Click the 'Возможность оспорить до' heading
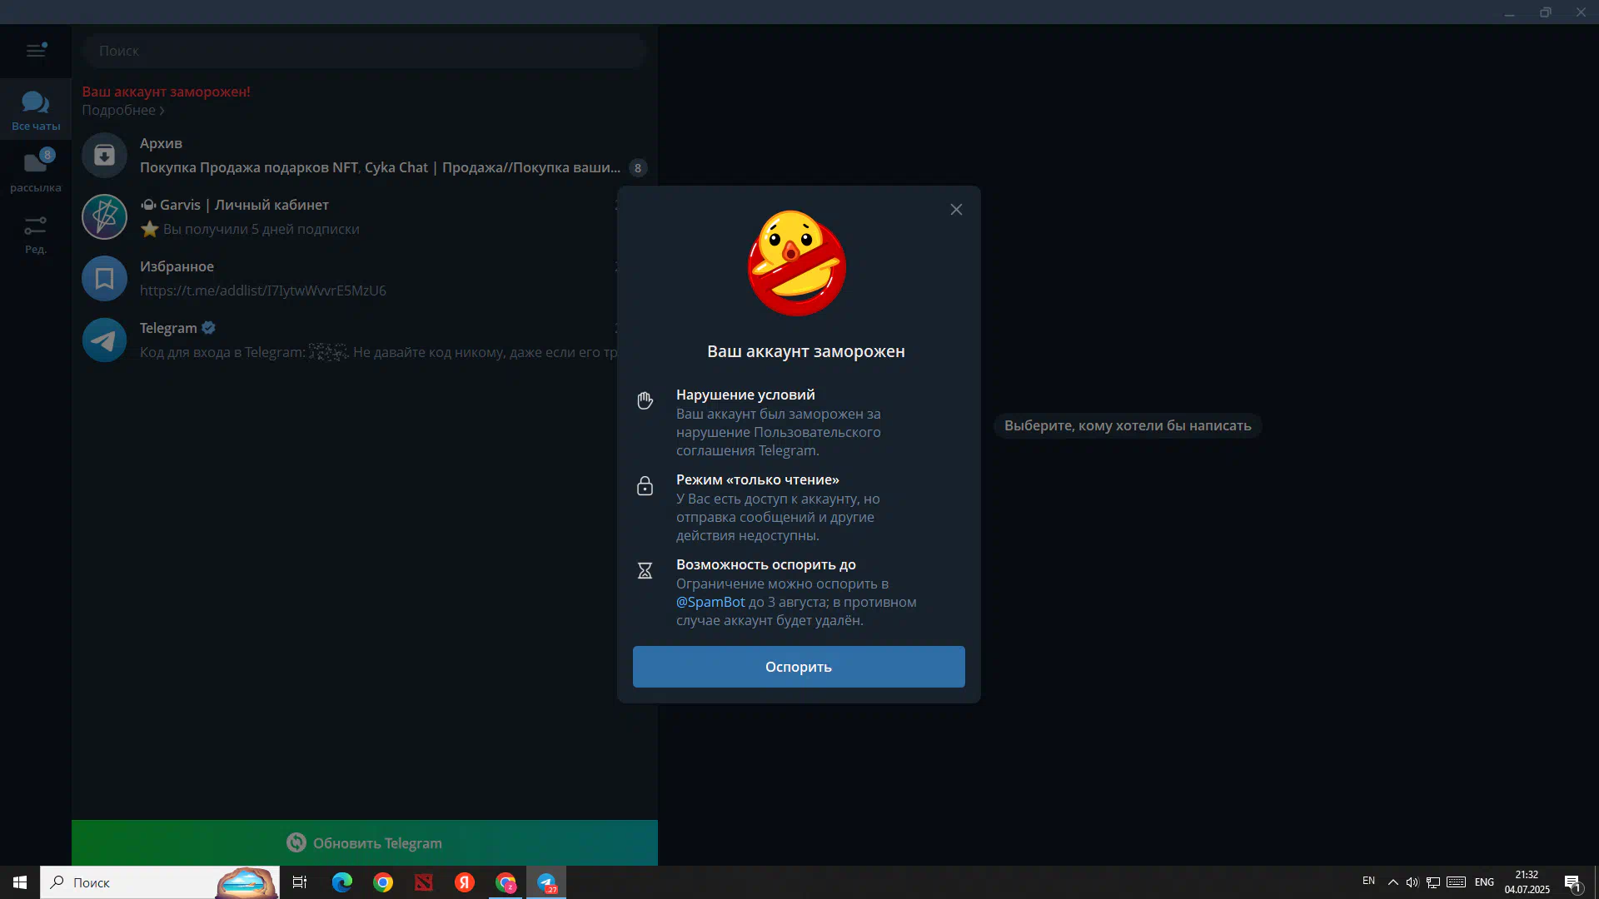 point(765,564)
